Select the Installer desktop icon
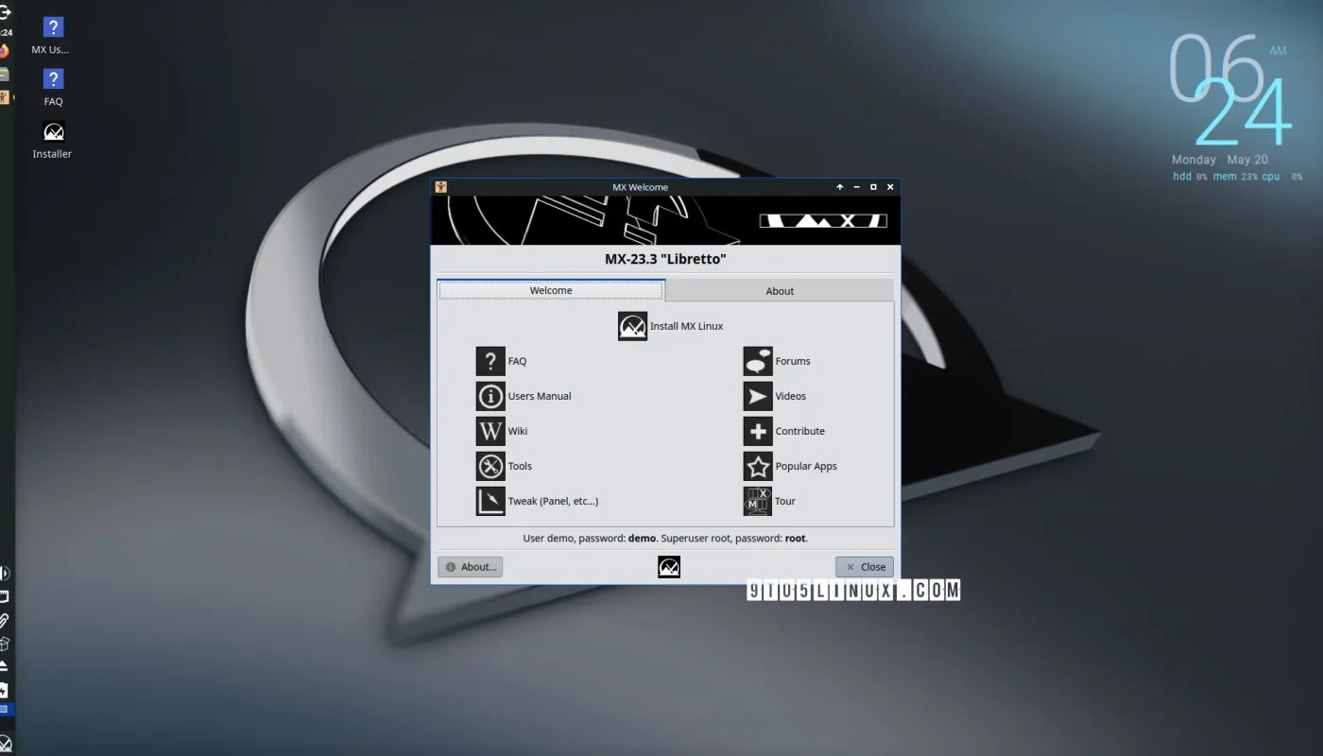The height and width of the screenshot is (756, 1323). 53,141
